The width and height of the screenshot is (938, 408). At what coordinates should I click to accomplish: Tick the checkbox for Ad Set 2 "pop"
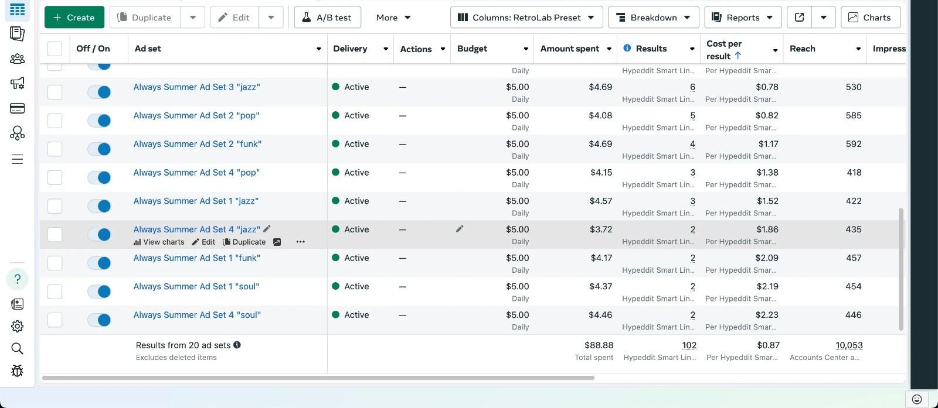[x=55, y=121]
